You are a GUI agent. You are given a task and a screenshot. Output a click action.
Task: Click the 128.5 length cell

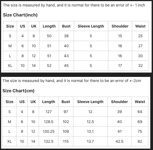[x=48, y=122]
